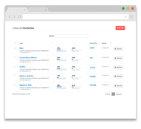The width and height of the screenshot is (141, 129).
Task: Open the browser hamburger menu
Action: pyautogui.click(x=132, y=17)
